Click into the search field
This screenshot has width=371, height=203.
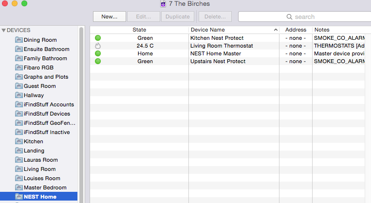[304, 17]
